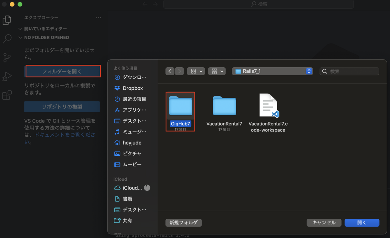Select デスクトップ under iCloud section

pos(131,210)
